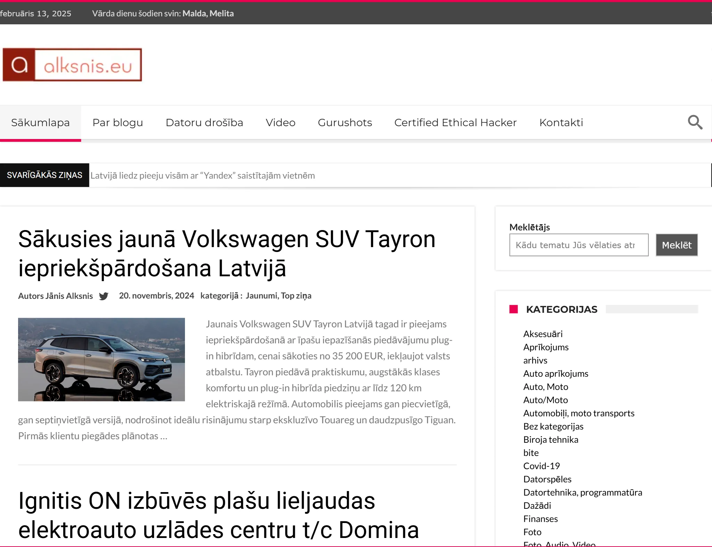Open author Jānis Alksnis link
This screenshot has width=712, height=547.
click(69, 296)
